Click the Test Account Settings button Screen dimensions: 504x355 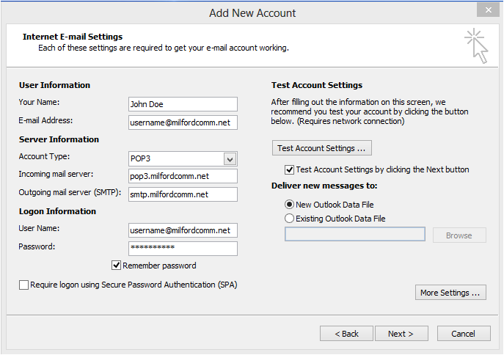(x=322, y=148)
